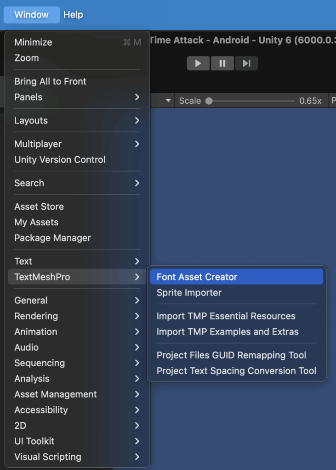Click the Play button in Unity toolbar
Viewport: 336px width, 470px height.
coord(198,63)
